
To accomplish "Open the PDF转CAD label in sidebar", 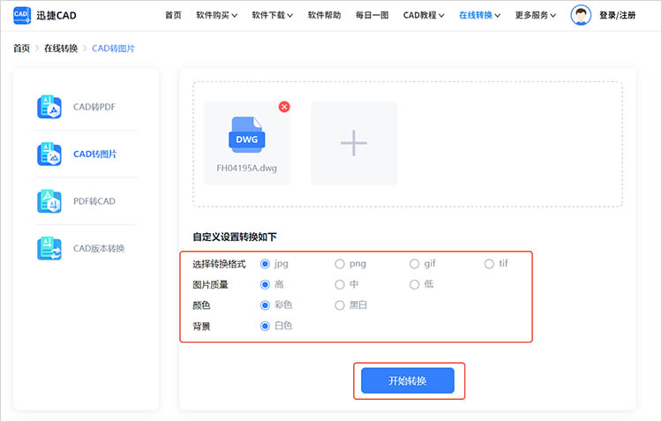I will pyautogui.click(x=94, y=201).
